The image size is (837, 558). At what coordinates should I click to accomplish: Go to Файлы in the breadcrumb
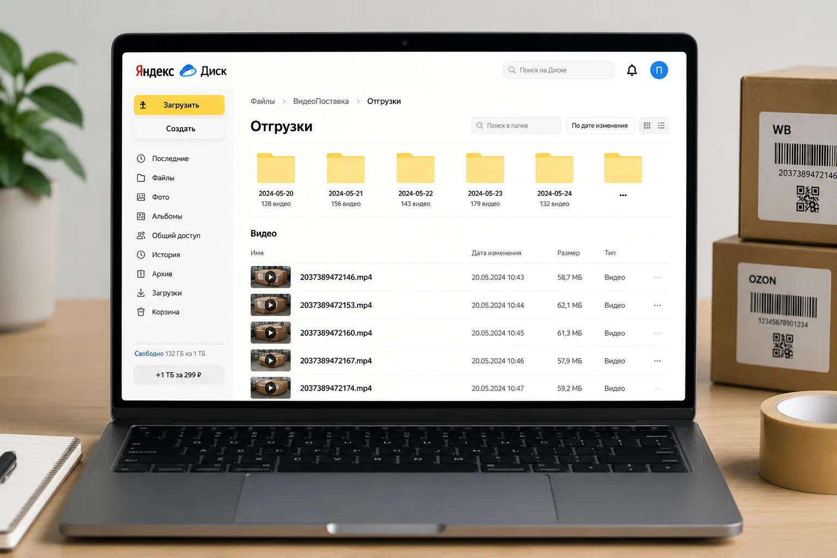(263, 101)
